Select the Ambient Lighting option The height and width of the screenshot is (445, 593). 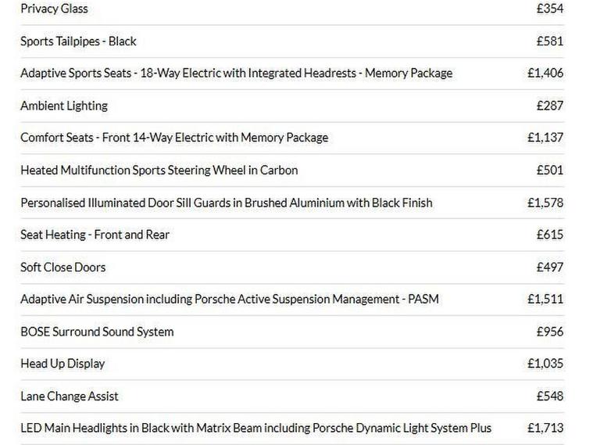click(x=64, y=106)
